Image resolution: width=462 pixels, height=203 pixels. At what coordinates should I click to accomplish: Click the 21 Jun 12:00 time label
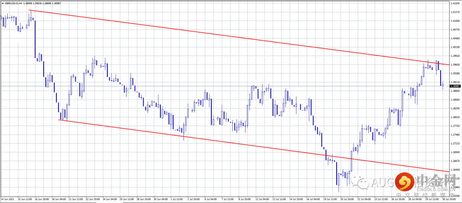coord(77,199)
